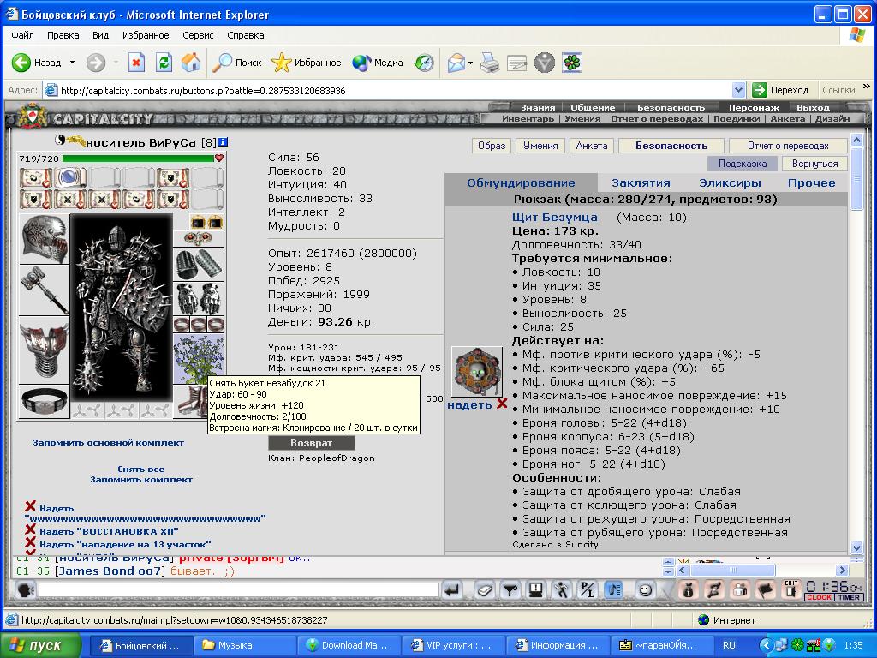Click the black belt slot
Viewport: 877px width, 658px height.
pos(45,401)
